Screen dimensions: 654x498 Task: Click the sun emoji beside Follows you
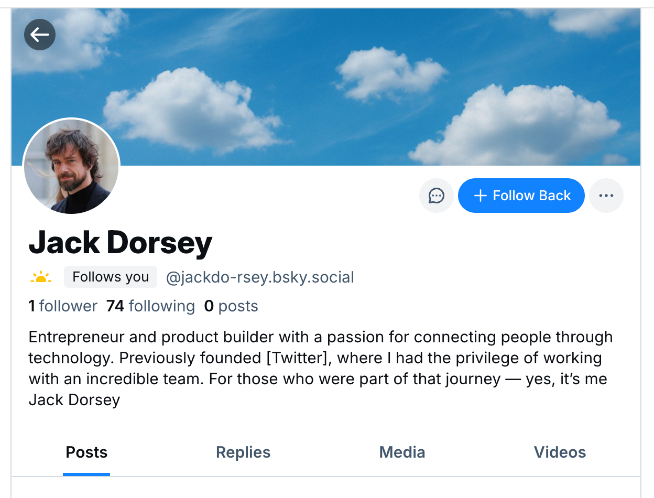click(x=41, y=277)
